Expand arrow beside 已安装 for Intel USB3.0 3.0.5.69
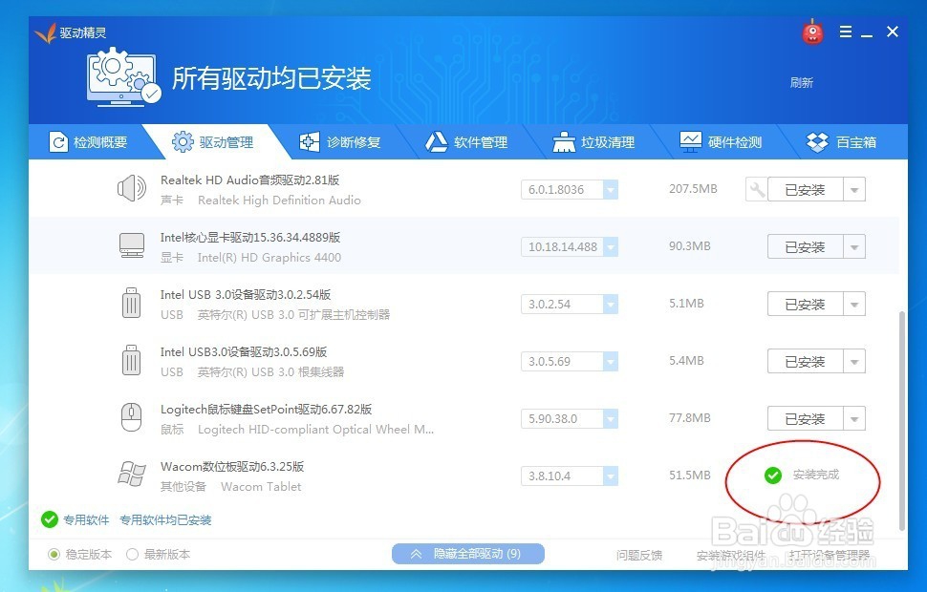The width and height of the screenshot is (927, 592). pyautogui.click(x=854, y=362)
